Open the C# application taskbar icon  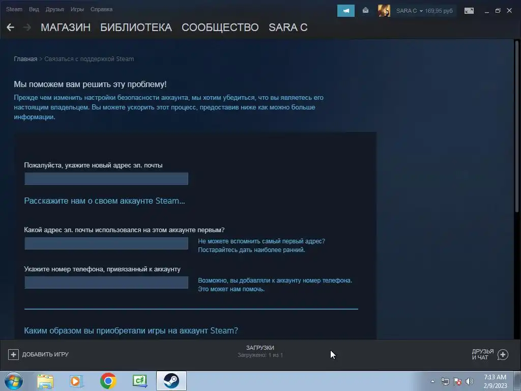139,381
